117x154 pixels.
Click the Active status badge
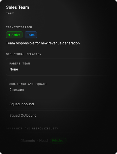(14, 35)
